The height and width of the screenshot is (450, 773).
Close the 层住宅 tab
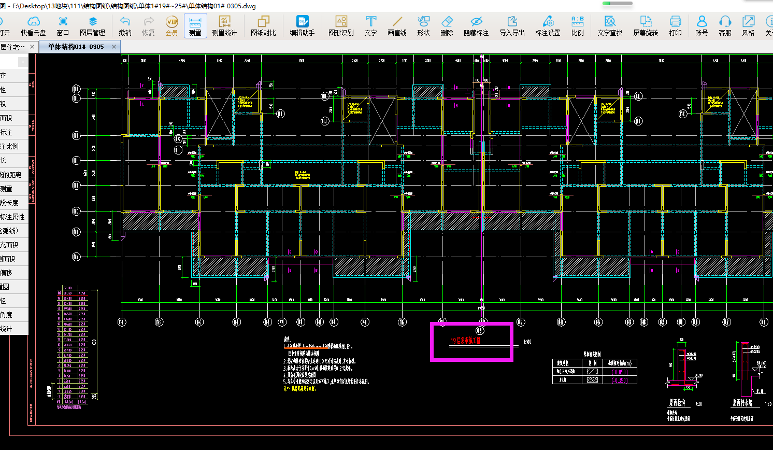coord(32,47)
